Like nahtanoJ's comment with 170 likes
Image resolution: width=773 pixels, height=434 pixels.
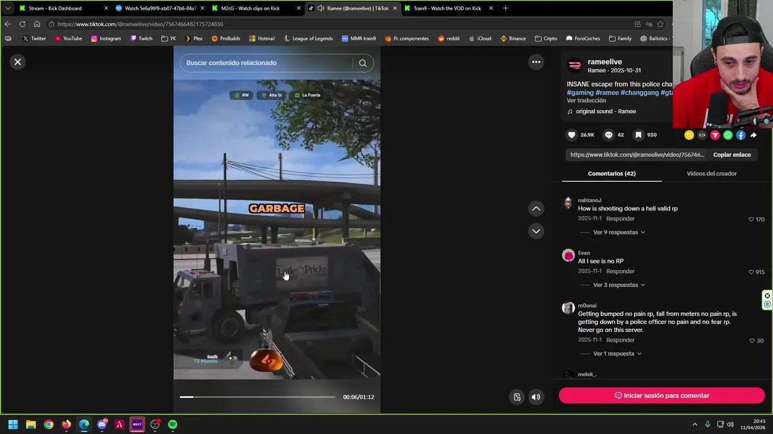(751, 219)
